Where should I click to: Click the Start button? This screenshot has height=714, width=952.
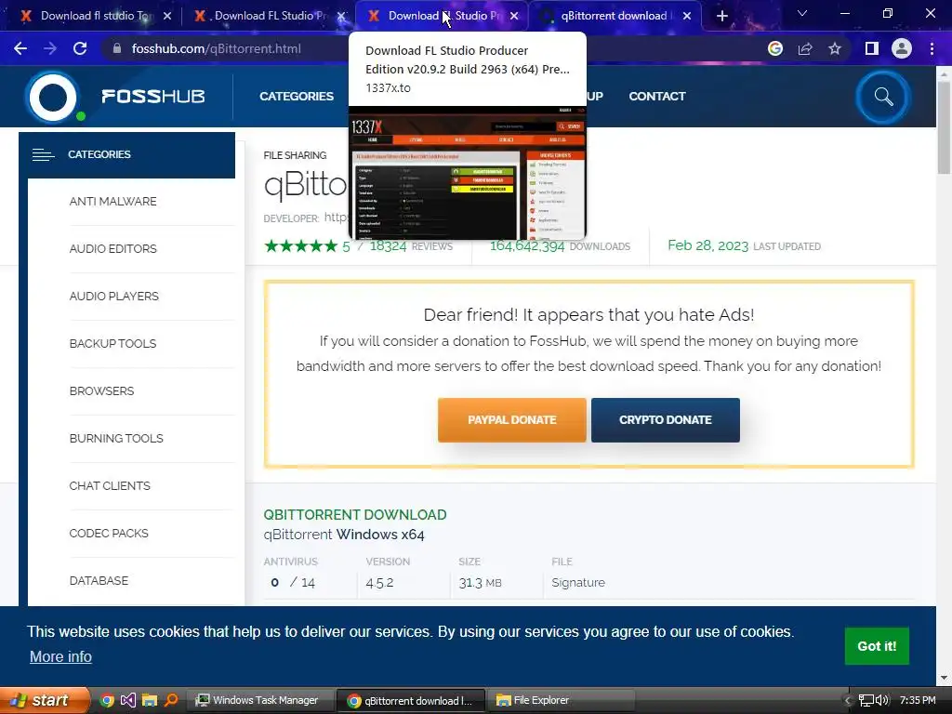44,700
